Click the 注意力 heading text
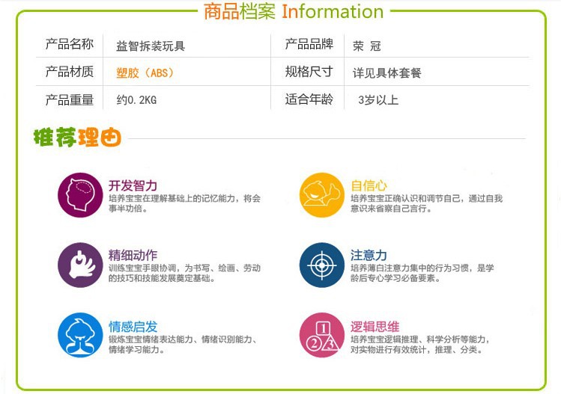The width and height of the screenshot is (561, 394). pos(369,255)
